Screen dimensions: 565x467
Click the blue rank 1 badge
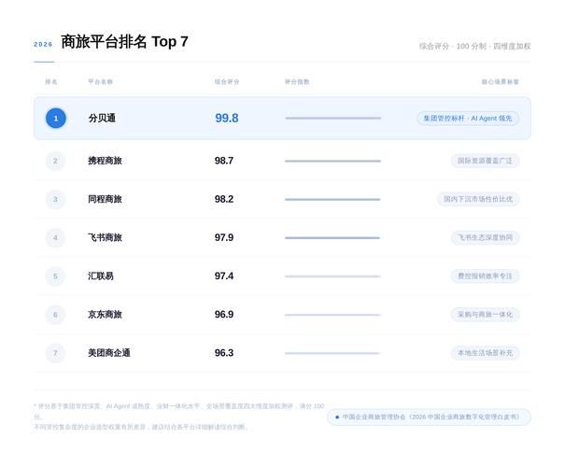[x=56, y=119]
